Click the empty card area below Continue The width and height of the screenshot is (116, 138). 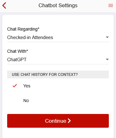tap(58, 133)
